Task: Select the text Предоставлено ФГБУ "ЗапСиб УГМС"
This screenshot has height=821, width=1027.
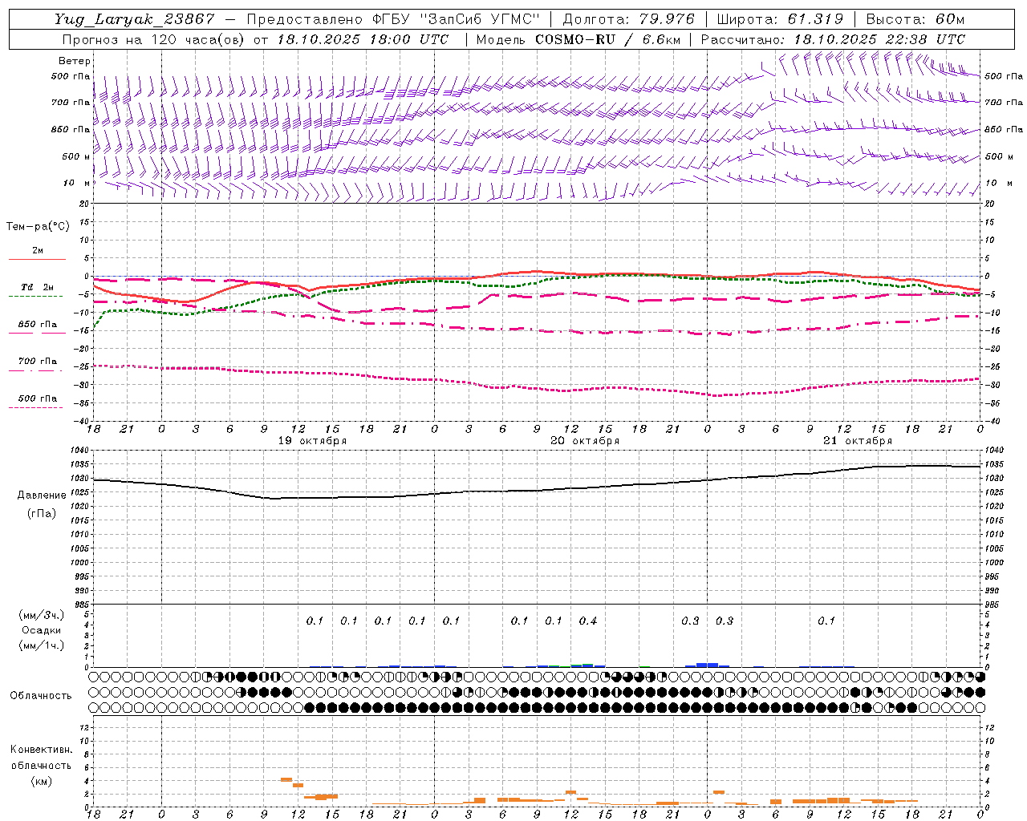Action: coord(393,19)
